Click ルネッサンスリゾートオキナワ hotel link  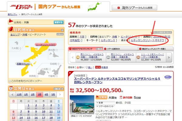[147, 40]
